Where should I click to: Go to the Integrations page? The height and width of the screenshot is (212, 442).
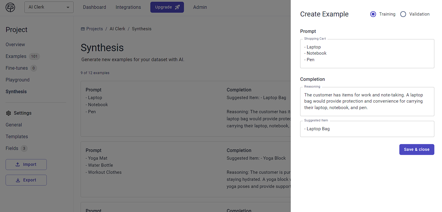click(x=128, y=7)
